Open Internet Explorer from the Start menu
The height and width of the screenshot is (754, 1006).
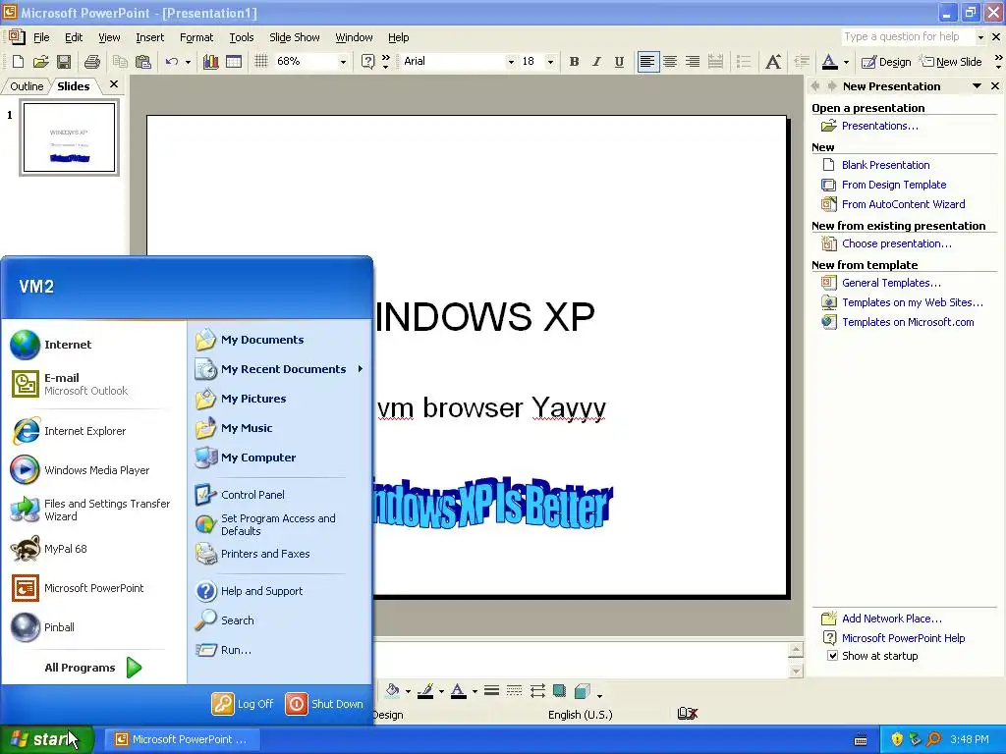pos(84,431)
